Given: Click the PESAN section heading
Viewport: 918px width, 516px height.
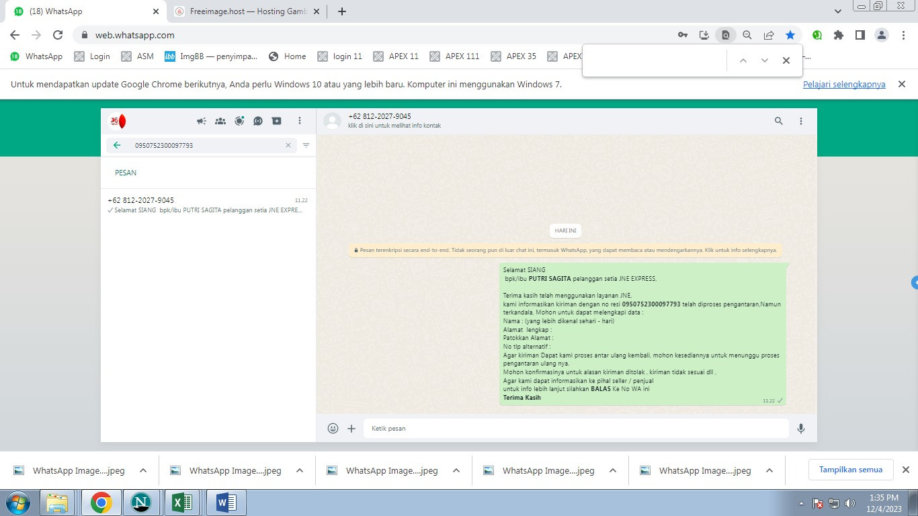Looking at the screenshot, I should [126, 173].
